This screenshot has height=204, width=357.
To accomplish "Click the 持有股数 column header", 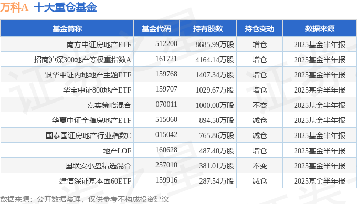I will (208, 29).
